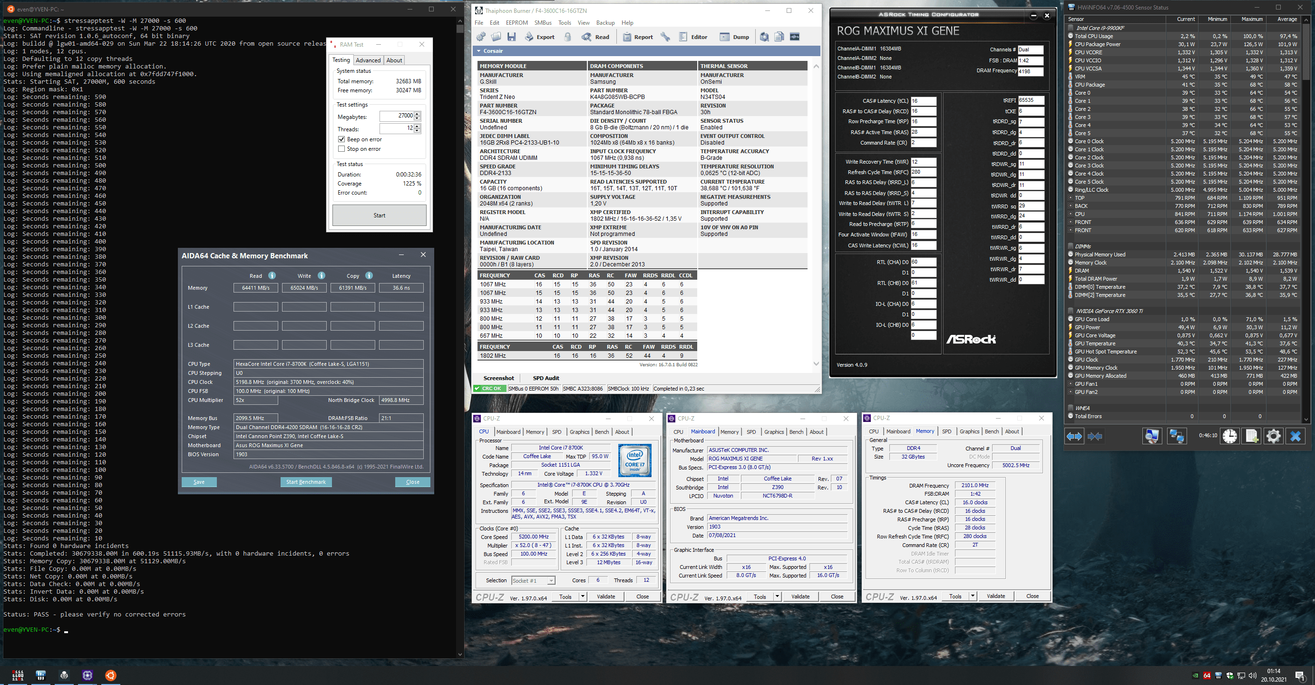
Task: Click HWiNFO expand columns arrows icon
Action: [x=1074, y=436]
